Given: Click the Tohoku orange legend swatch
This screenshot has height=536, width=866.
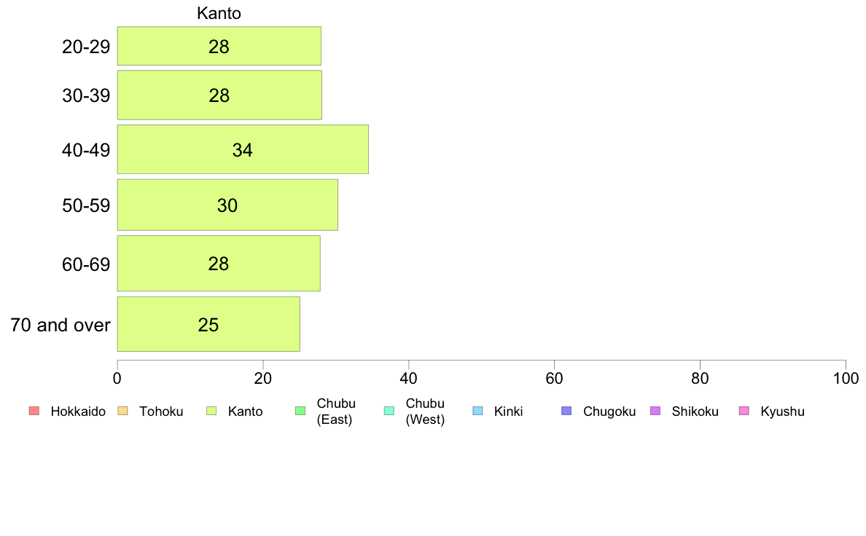Looking at the screenshot, I should point(122,411).
